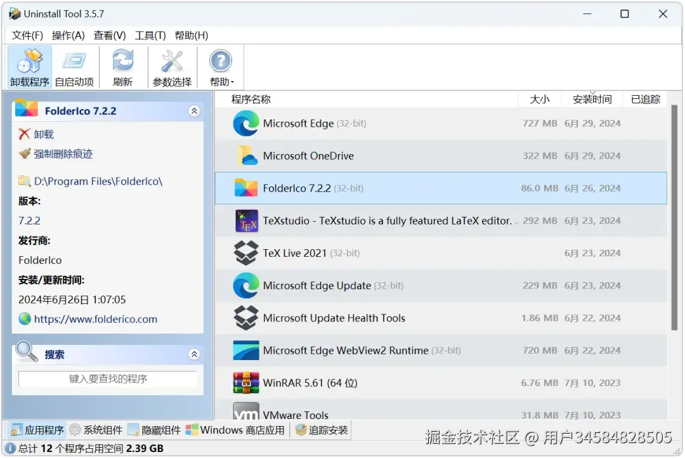Screen dimensions: 685x459
Task: Click the globe icon beside website
Action: (x=25, y=320)
